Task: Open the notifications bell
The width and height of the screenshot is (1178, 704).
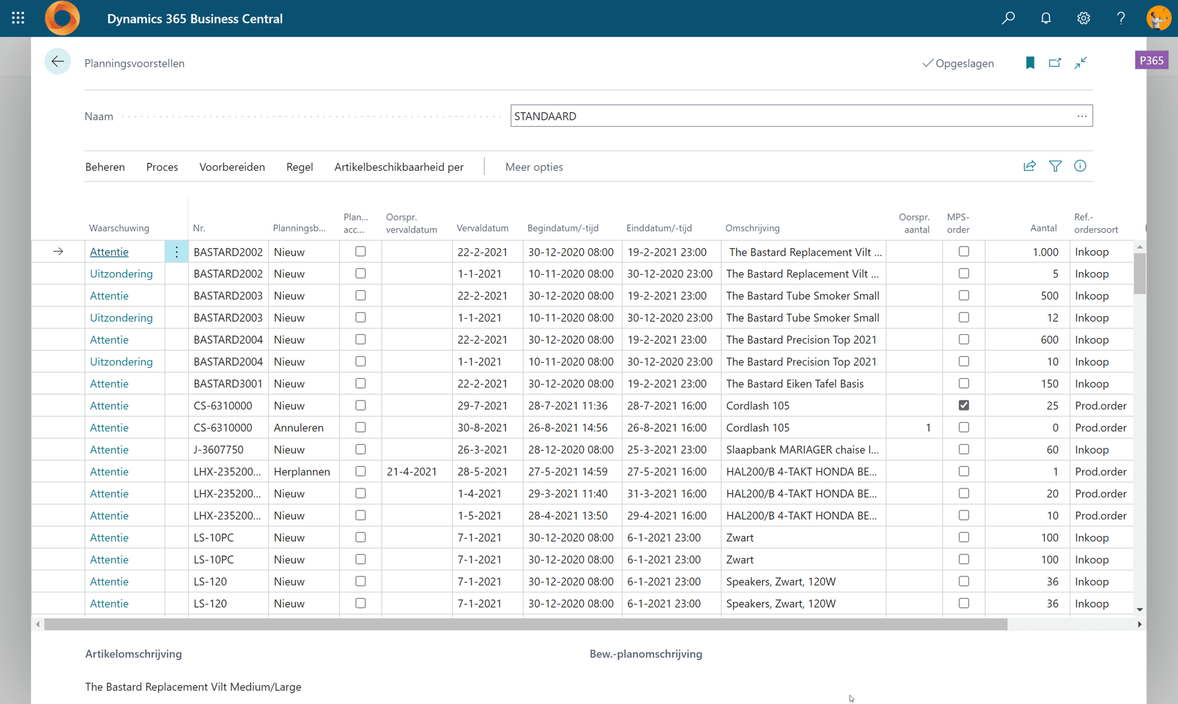Action: (1046, 19)
